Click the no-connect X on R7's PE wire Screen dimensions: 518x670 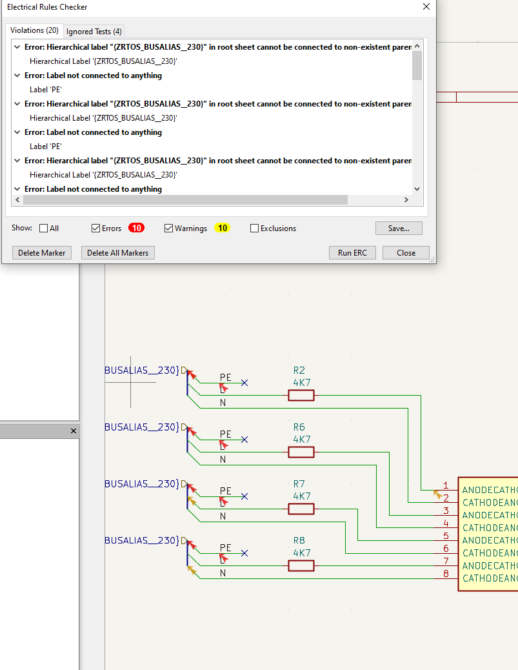[244, 496]
